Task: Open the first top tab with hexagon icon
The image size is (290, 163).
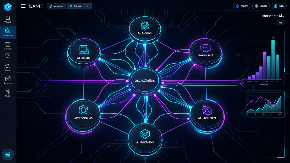Action: (x=56, y=6)
